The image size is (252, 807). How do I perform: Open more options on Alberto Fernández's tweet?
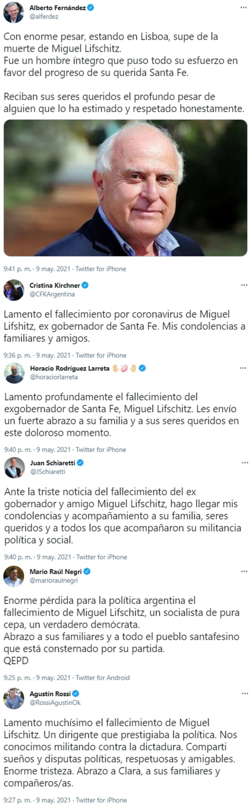(x=244, y=8)
